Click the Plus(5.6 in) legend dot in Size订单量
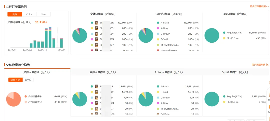 tap(224, 38)
